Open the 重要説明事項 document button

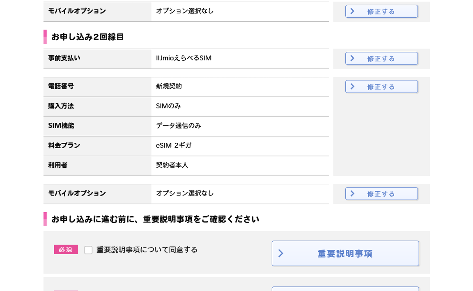(345, 254)
